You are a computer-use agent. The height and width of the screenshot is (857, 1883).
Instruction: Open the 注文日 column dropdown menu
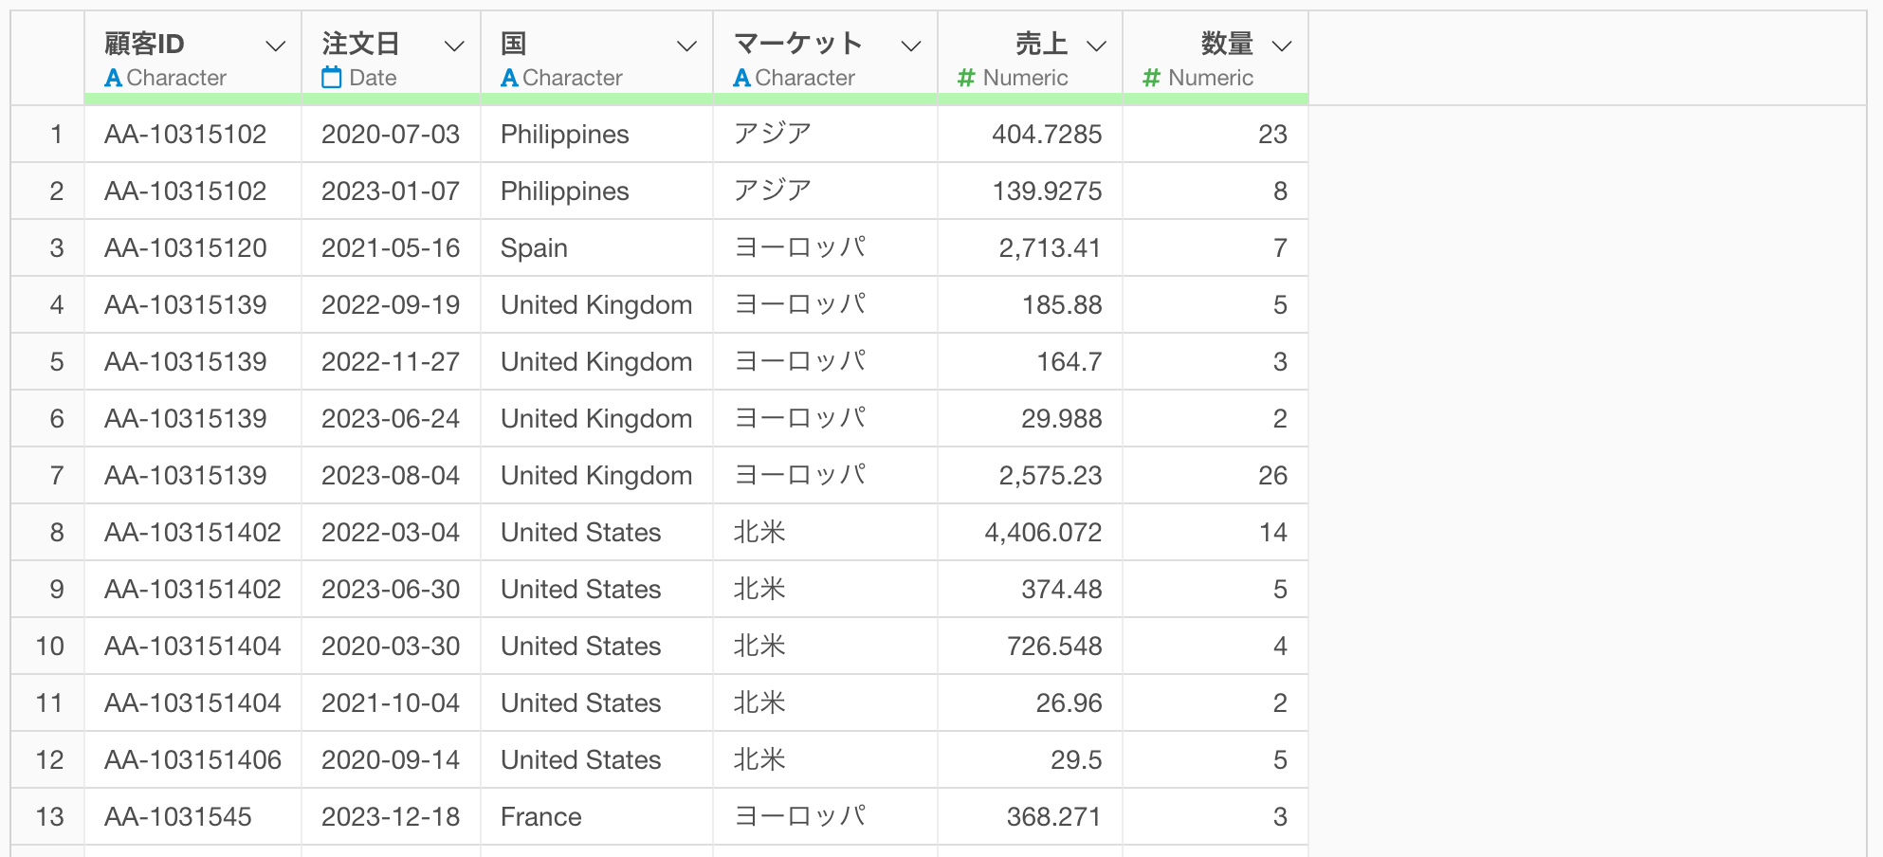click(x=454, y=46)
